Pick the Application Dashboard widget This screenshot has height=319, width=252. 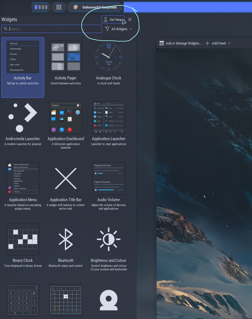coord(66,118)
